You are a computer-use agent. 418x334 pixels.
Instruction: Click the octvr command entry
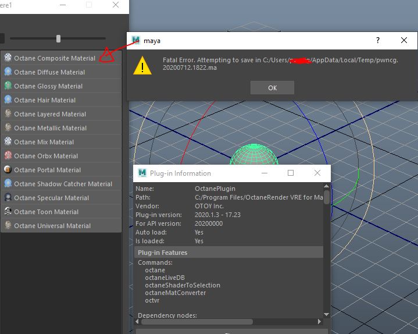tap(152, 300)
